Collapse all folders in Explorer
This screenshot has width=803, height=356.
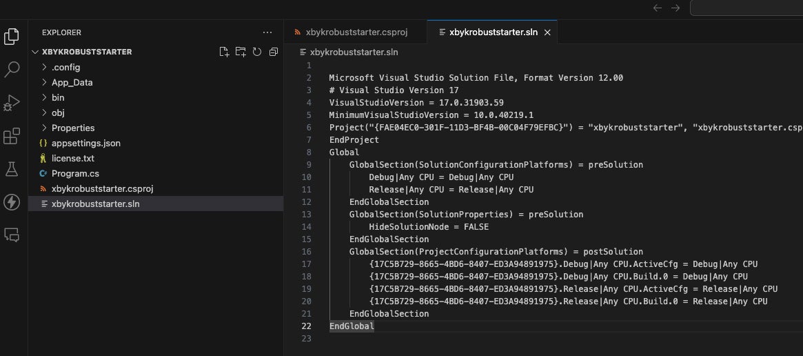(274, 52)
